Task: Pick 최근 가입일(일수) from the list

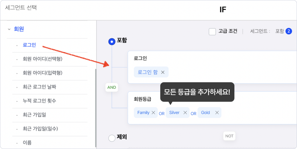Action: click(x=41, y=129)
